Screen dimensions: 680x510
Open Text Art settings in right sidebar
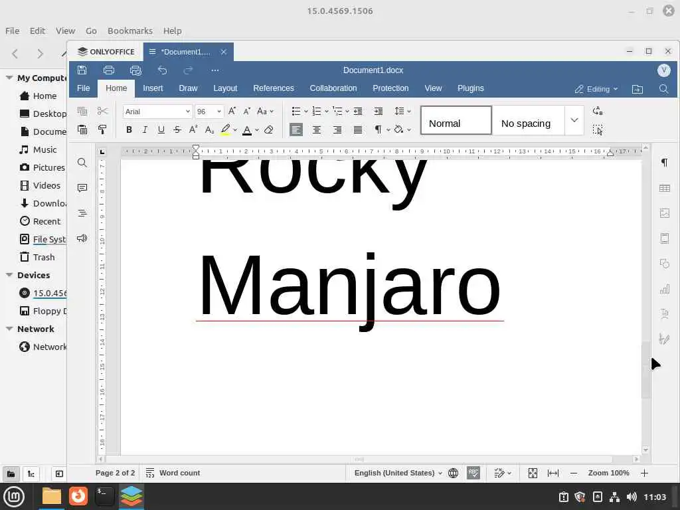click(664, 313)
